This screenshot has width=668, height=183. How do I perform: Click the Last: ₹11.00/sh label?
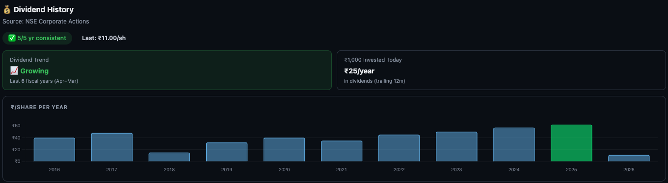(104, 38)
